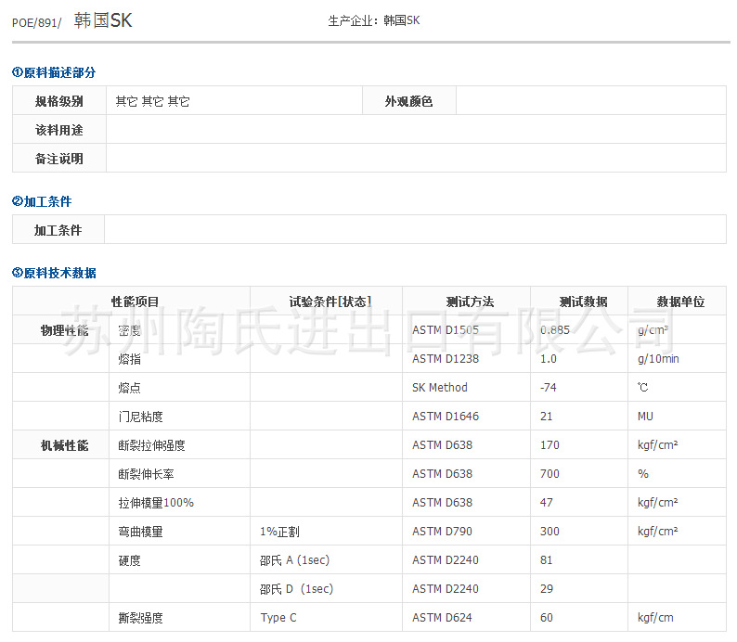The image size is (737, 642).
Task: Click the 生产企业：韩国SK manufacturer label
Action: [x=374, y=20]
